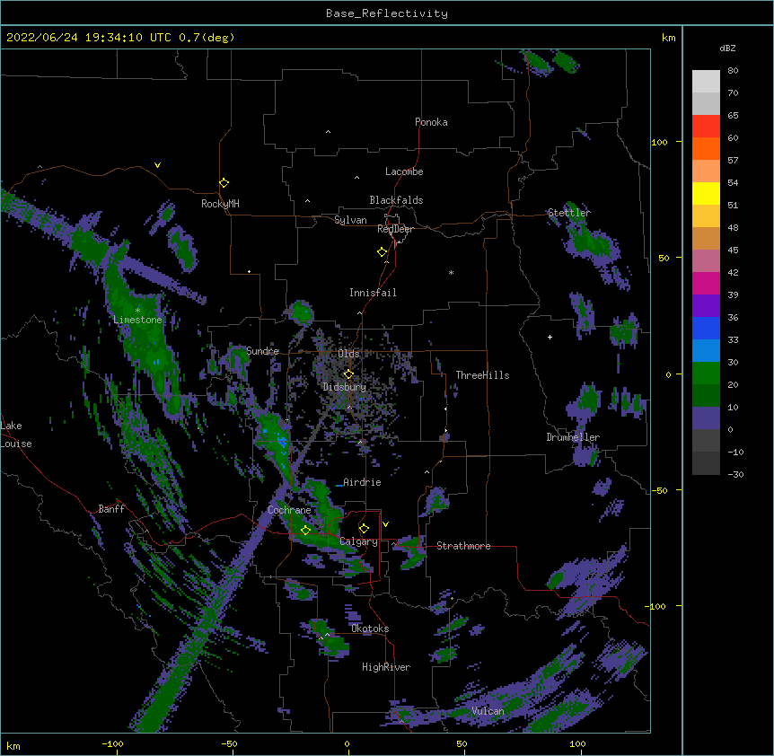Click the Banff label
This screenshot has height=756, width=774.
pyautogui.click(x=111, y=509)
